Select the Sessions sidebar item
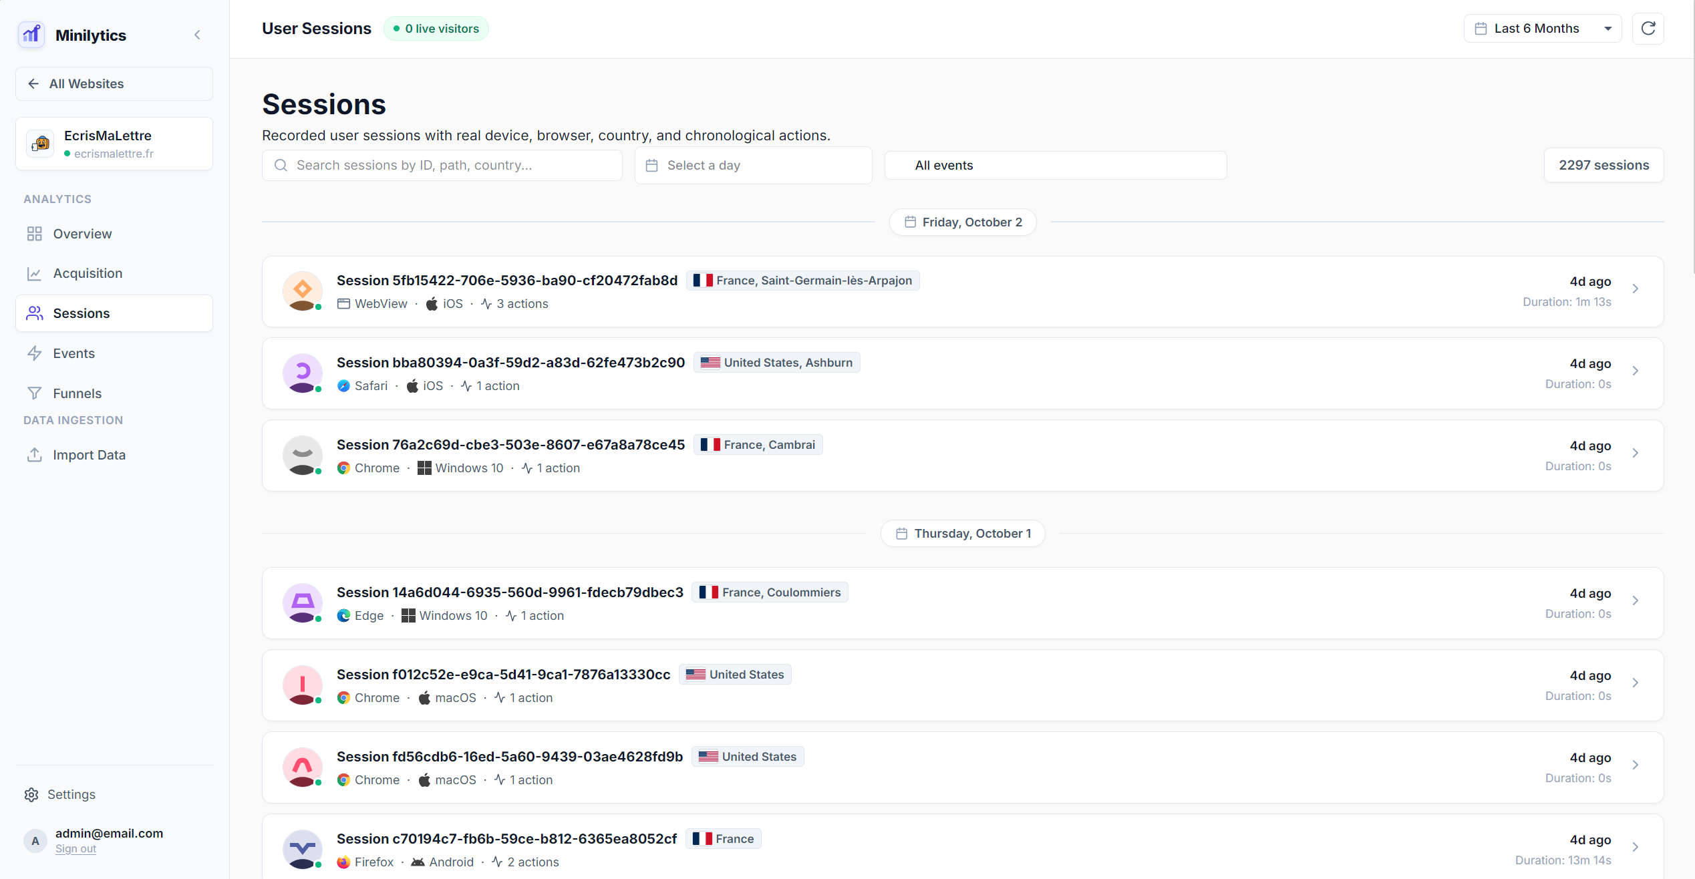This screenshot has width=1695, height=879. pos(114,313)
